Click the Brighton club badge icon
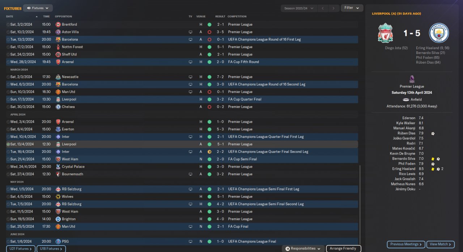The width and height of the screenshot is (463, 252). [58, 219]
